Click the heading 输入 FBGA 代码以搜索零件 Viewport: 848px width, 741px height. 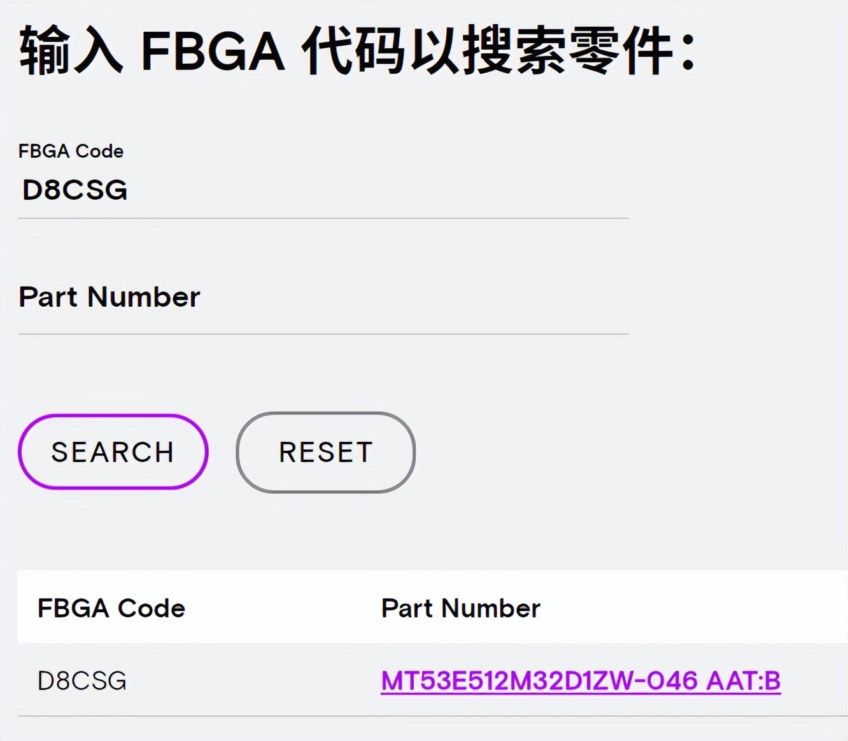click(x=357, y=50)
